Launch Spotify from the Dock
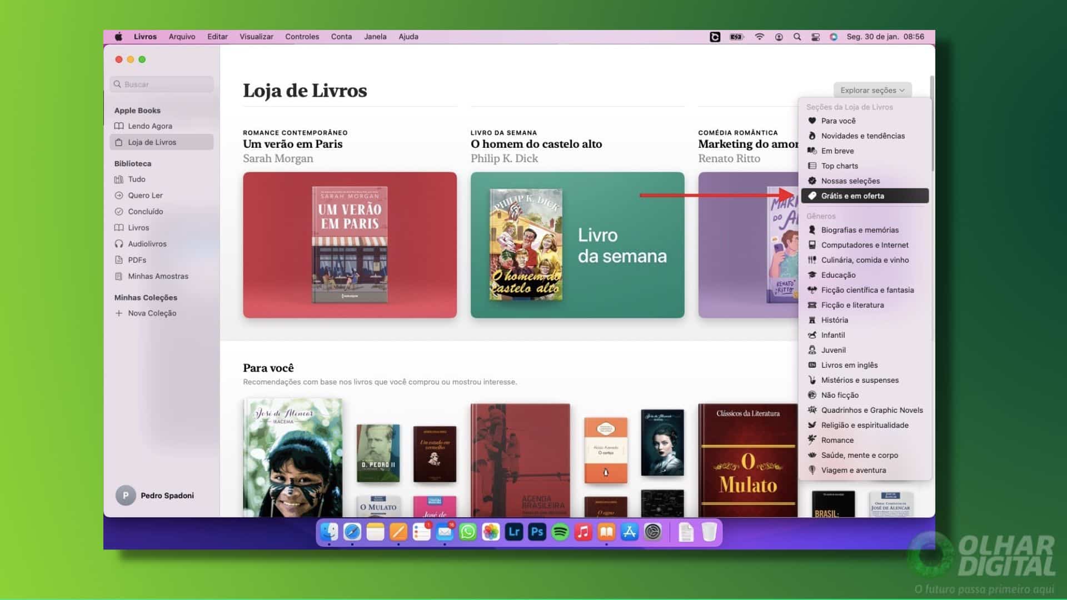The width and height of the screenshot is (1067, 600). point(560,532)
